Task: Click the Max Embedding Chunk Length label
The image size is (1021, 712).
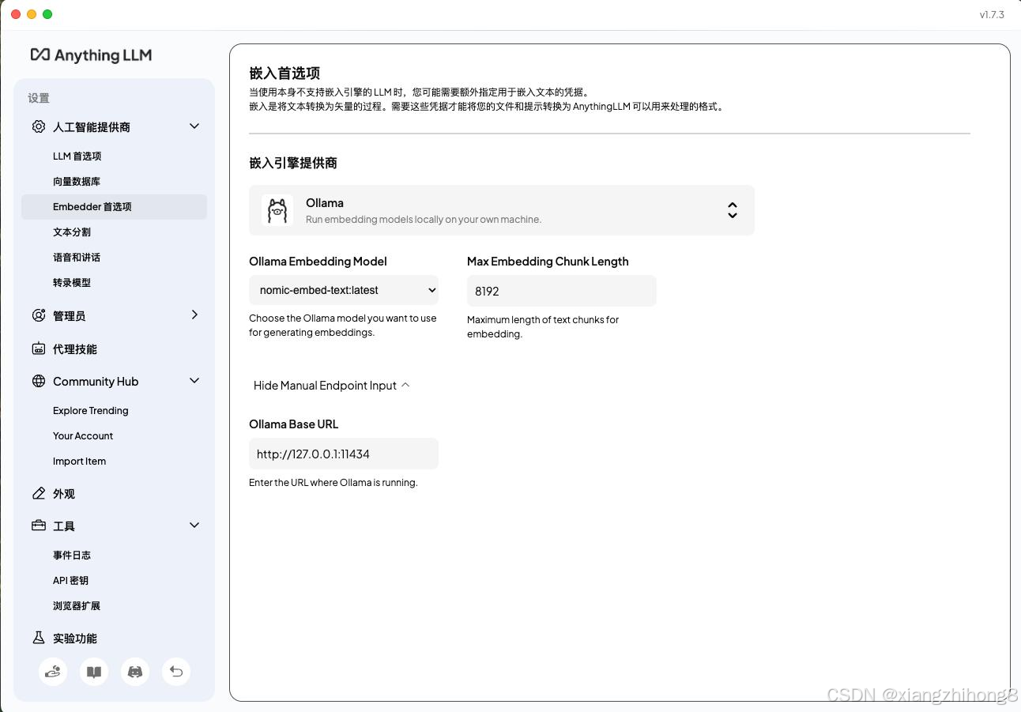Action: pos(548,262)
